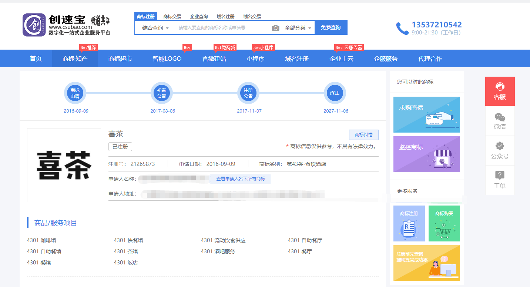Select the 域名交易 search tab
Viewport: 530px width, 287px height.
tap(252, 17)
